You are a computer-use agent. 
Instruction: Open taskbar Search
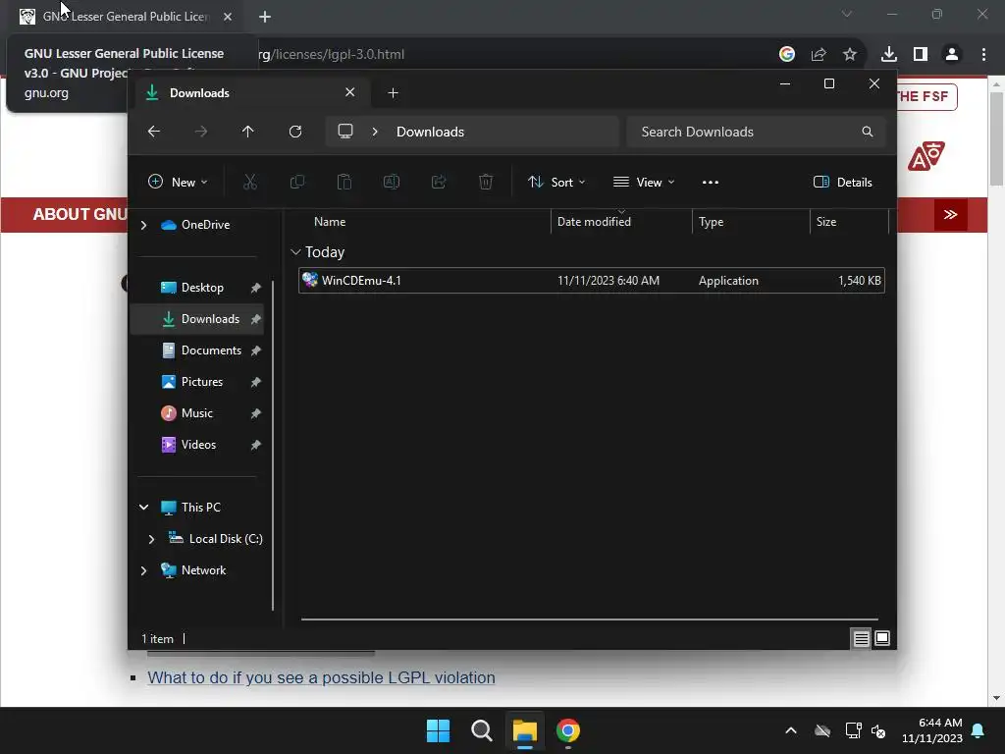[481, 730]
